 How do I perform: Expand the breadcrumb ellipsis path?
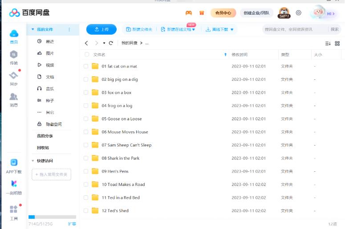click(x=147, y=43)
